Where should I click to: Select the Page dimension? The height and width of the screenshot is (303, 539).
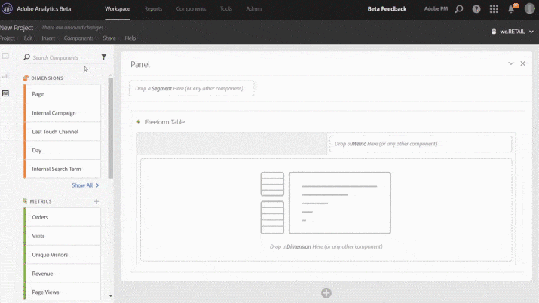point(63,93)
